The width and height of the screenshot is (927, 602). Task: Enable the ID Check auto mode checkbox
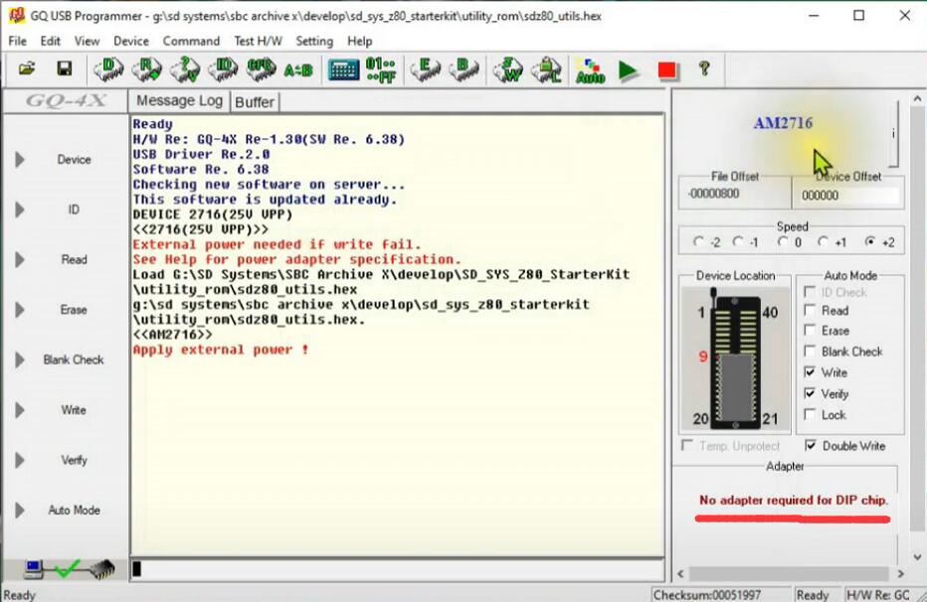coord(810,291)
